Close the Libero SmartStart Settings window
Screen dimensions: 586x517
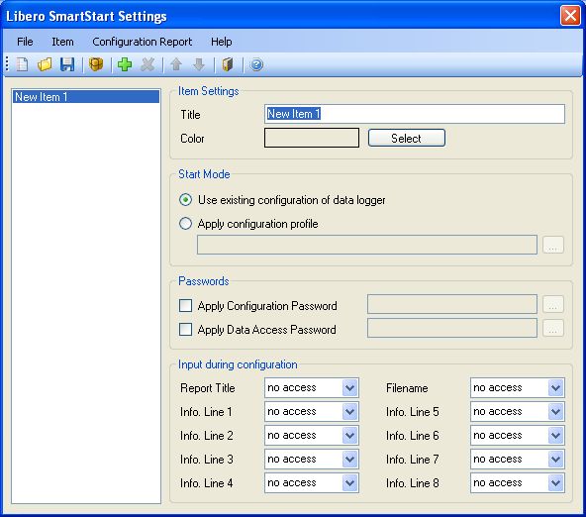570,16
